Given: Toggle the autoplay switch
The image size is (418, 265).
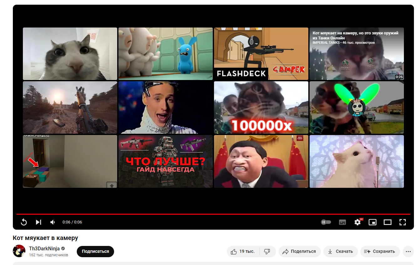Looking at the screenshot, I should click(x=326, y=222).
